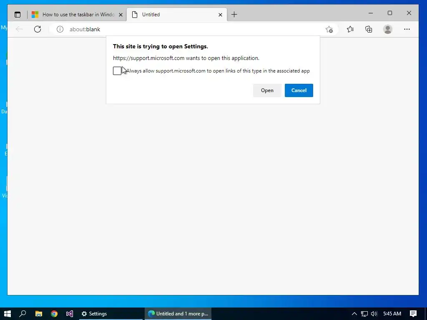Screen dimensions: 427x320
Task: Minimize the Edge window
Action: pyautogui.click(x=371, y=13)
